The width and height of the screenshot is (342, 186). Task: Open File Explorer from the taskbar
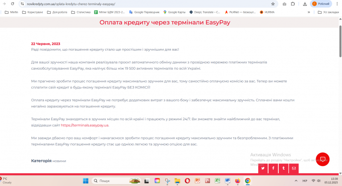[x=177, y=181]
